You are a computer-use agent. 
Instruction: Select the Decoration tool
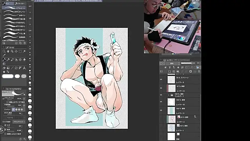20,60
